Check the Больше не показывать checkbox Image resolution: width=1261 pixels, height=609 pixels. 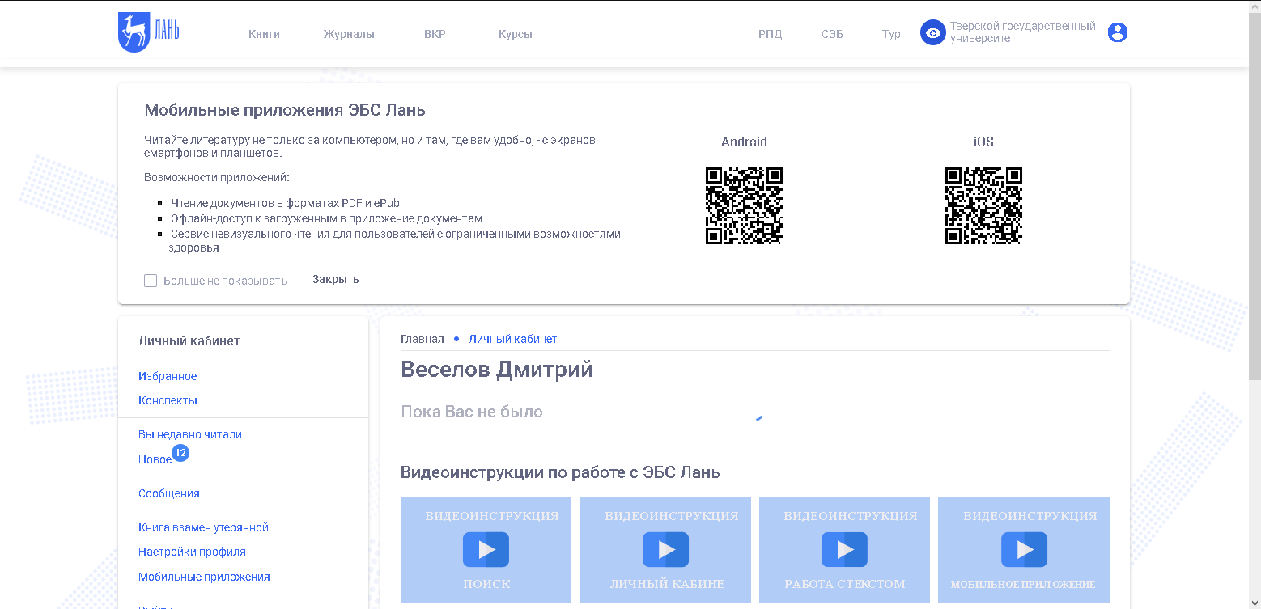[x=151, y=281]
